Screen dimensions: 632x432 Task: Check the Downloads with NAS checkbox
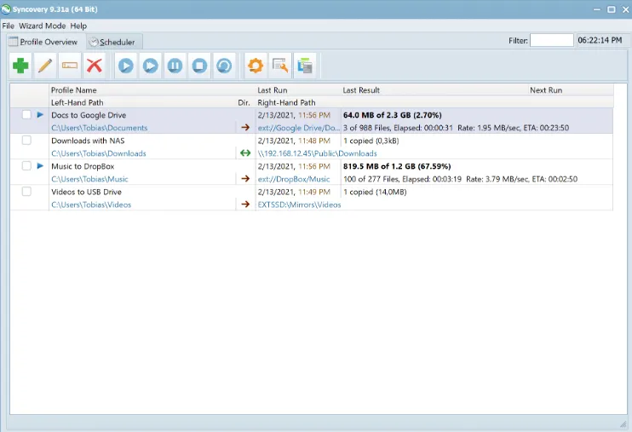tap(26, 141)
